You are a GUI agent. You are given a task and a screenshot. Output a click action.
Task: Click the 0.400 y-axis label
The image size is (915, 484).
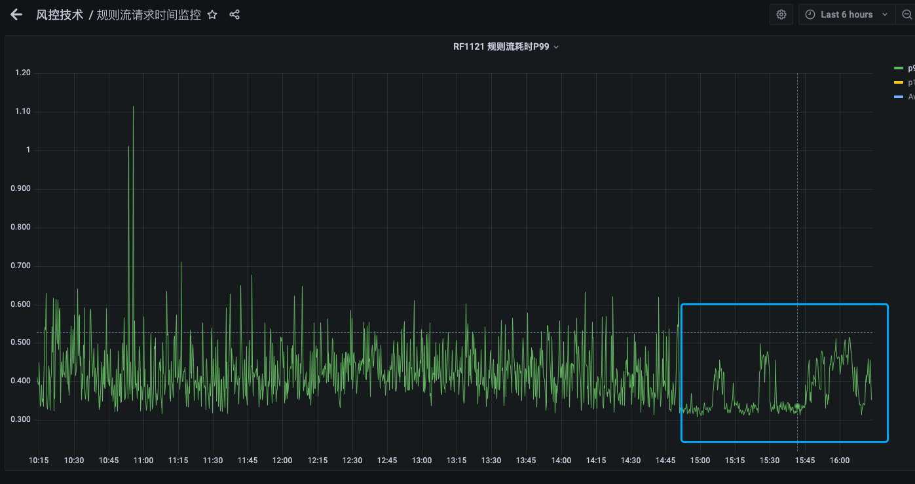coord(21,381)
